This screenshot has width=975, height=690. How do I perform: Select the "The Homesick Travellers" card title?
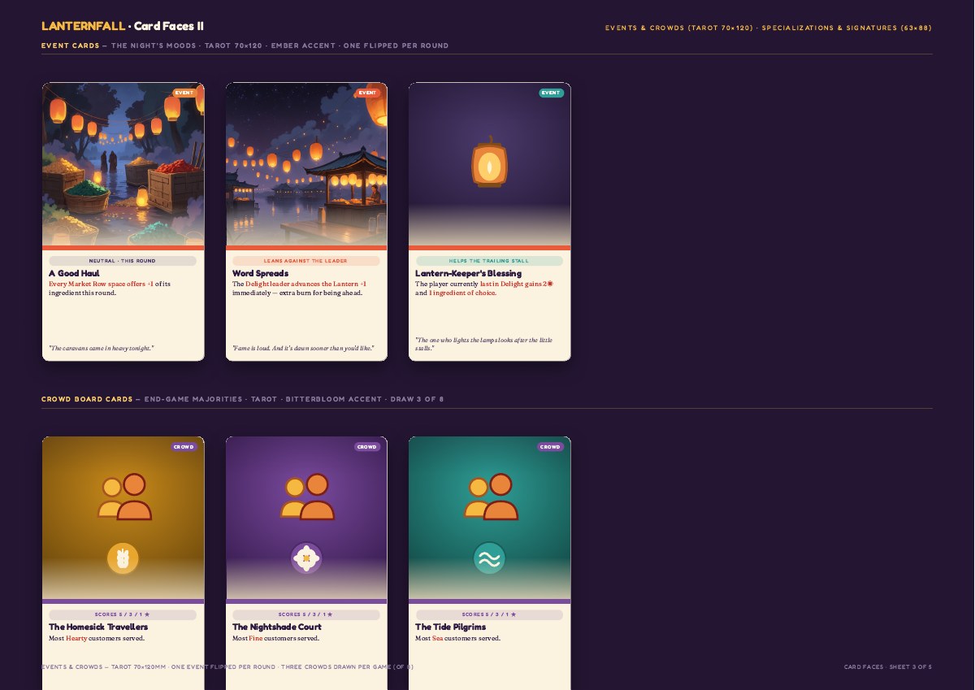tap(98, 627)
